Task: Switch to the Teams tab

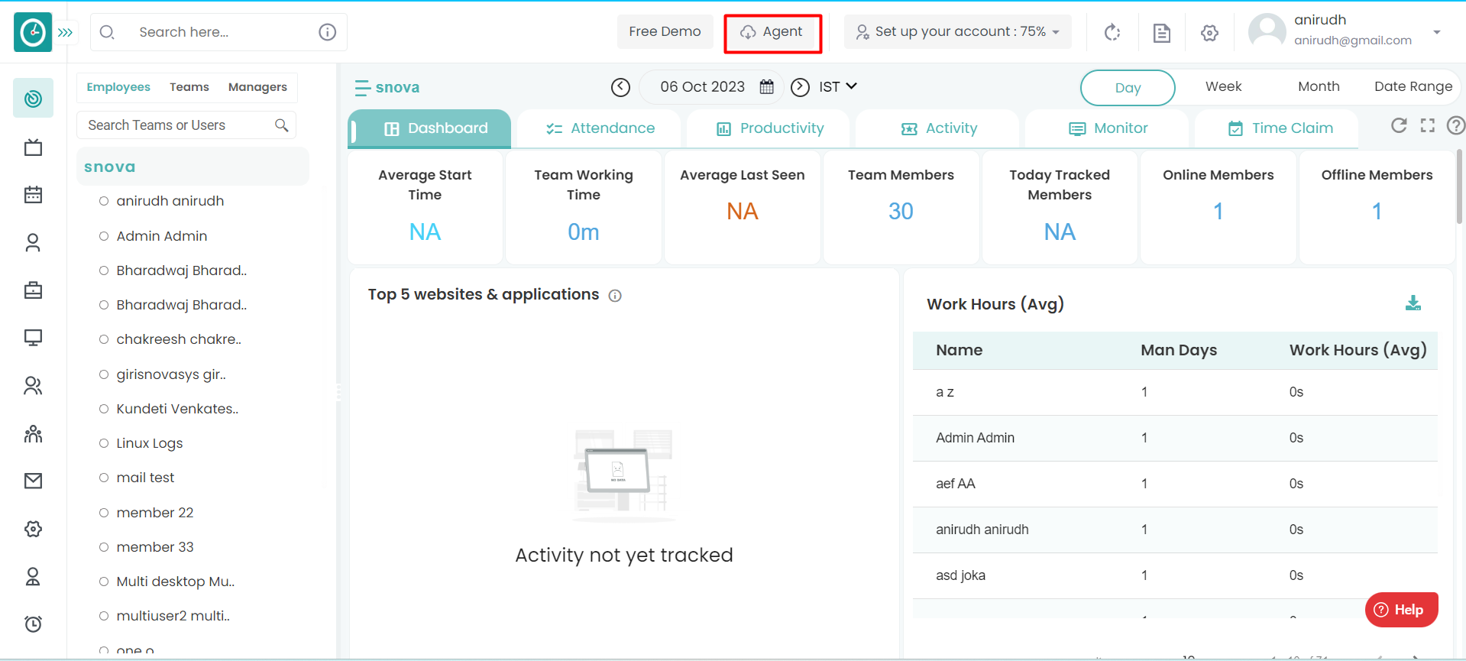Action: (189, 87)
